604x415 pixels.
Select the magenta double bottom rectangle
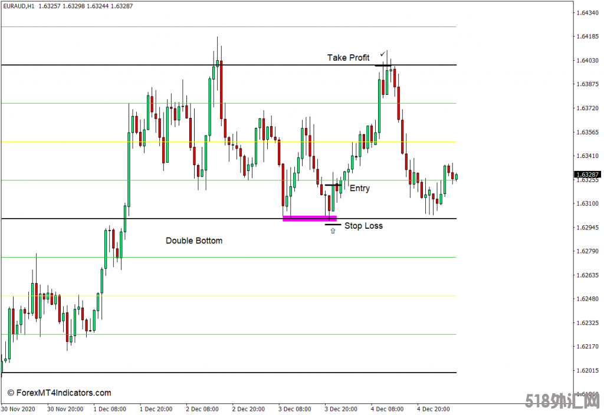(310, 219)
